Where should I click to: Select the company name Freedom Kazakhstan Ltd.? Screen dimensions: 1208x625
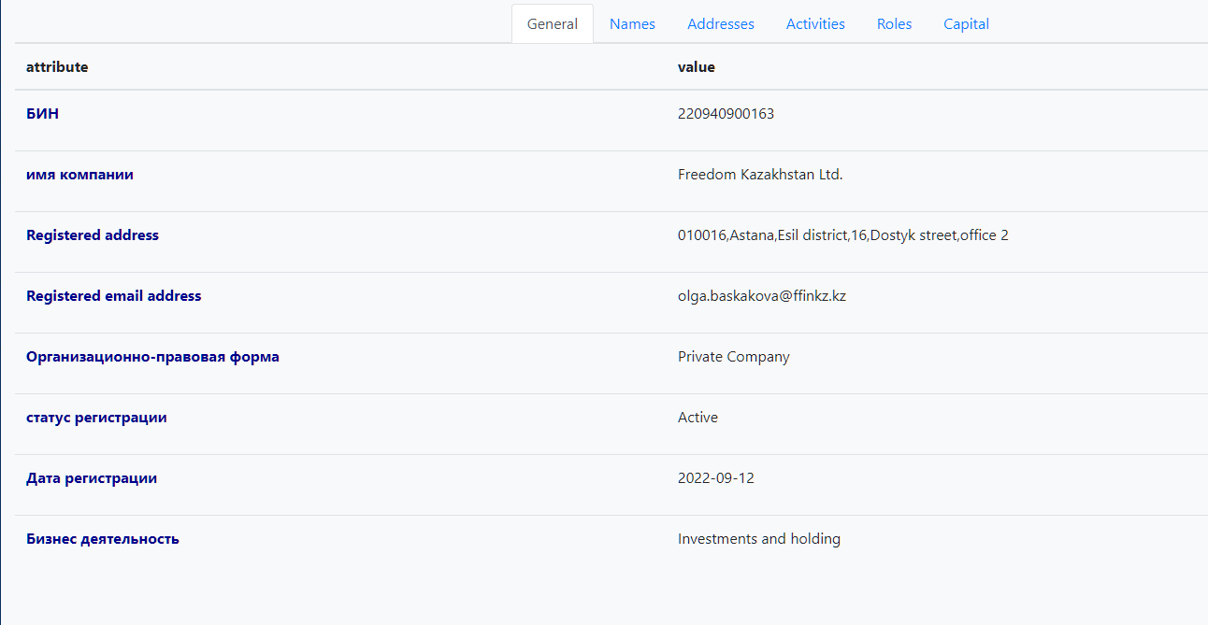coord(760,175)
